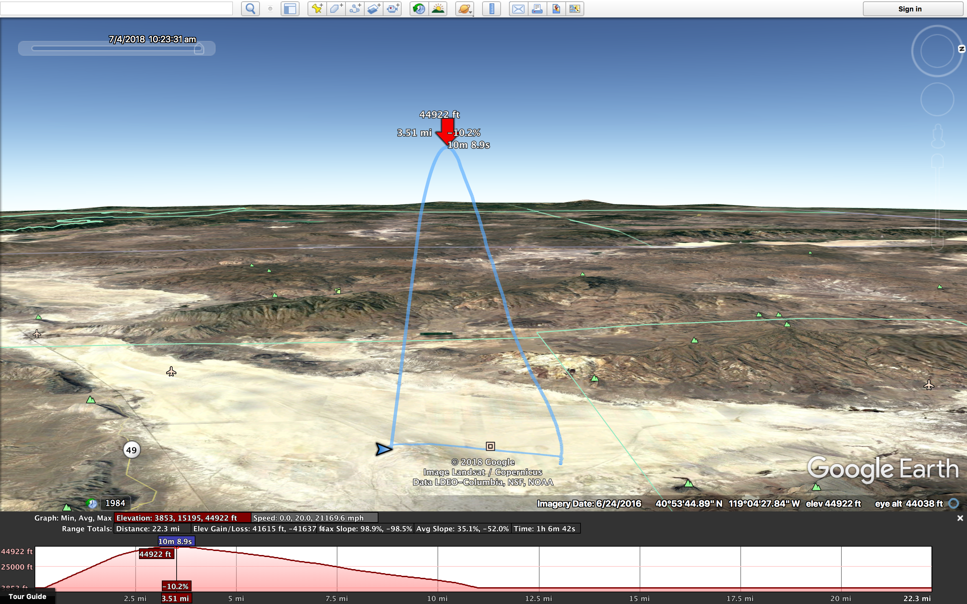Close the elevation profile panel

960,518
